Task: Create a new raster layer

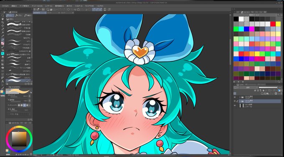Action: pos(262,94)
